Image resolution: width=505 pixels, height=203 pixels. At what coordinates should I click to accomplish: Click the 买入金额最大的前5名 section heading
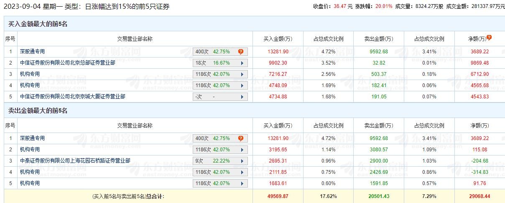[x=38, y=24]
